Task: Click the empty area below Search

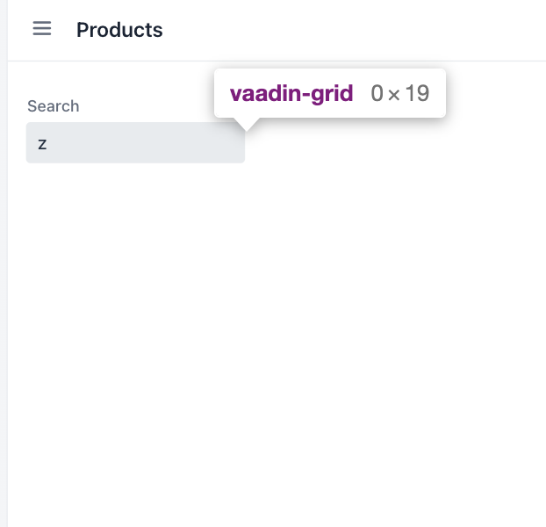Action: click(x=263, y=334)
